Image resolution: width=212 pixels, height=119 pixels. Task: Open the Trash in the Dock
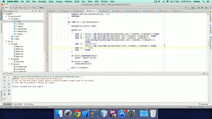click(153, 113)
